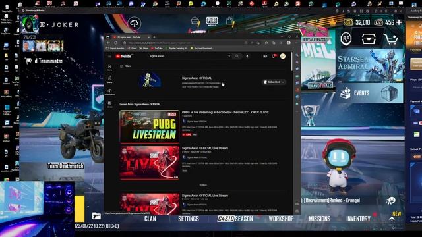Click the YouTube search magnifier button
Image resolution: width=422 pixels, height=237 pixels.
pyautogui.click(x=237, y=56)
